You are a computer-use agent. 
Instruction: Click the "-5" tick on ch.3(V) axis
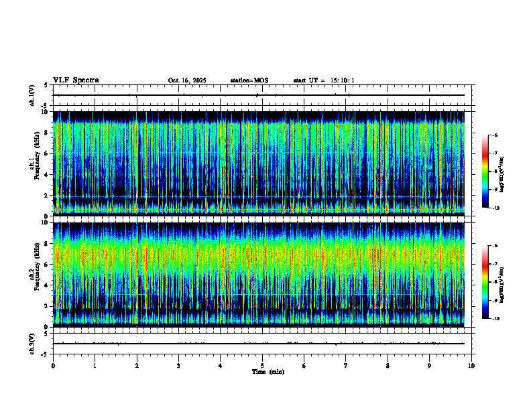pyautogui.click(x=45, y=354)
